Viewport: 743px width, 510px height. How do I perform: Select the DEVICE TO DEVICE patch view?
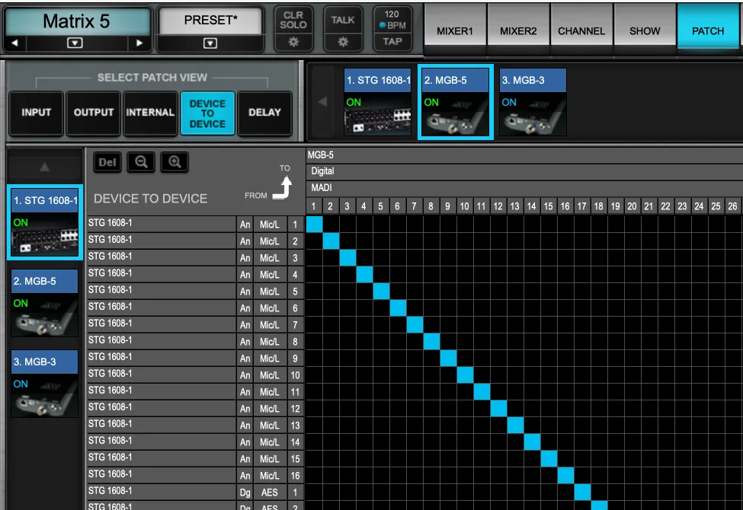(x=207, y=113)
